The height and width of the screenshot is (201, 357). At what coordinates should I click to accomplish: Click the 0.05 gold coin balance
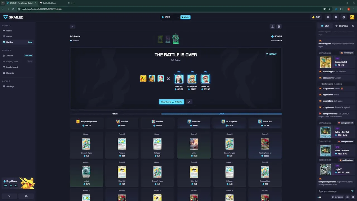[x=316, y=17]
